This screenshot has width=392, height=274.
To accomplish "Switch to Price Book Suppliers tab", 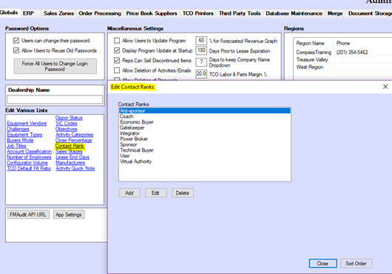I will click(152, 13).
